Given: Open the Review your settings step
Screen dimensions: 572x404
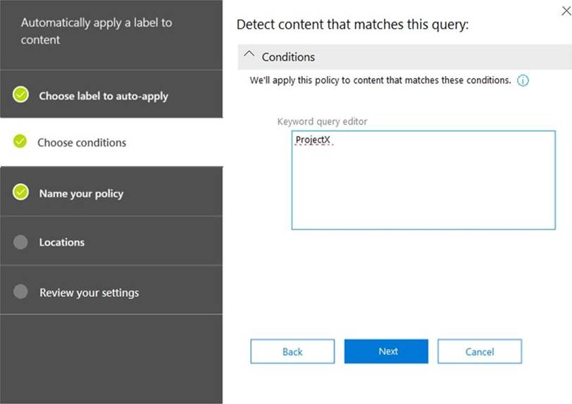Looking at the screenshot, I should pyautogui.click(x=89, y=293).
